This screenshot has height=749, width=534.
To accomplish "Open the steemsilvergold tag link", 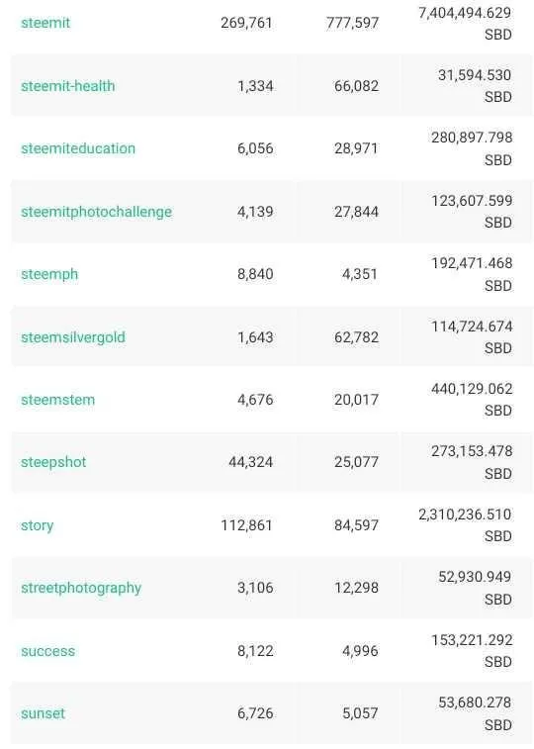I will point(73,337).
